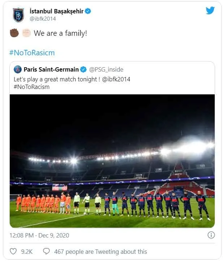This screenshot has width=223, height=261.
Task: Click the Twitter bird logo
Action: (x=210, y=11)
